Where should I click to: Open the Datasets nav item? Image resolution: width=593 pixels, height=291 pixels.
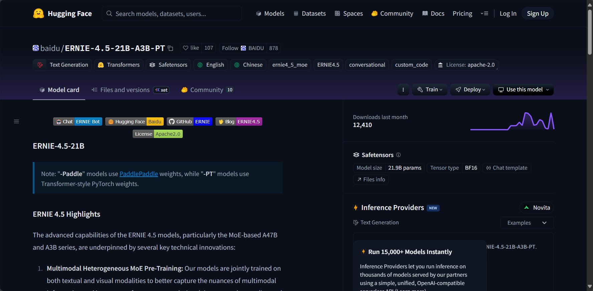309,14
